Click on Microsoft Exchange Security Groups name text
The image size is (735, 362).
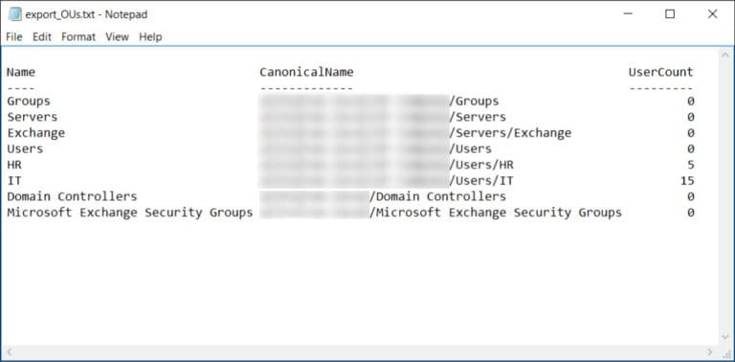pos(130,213)
